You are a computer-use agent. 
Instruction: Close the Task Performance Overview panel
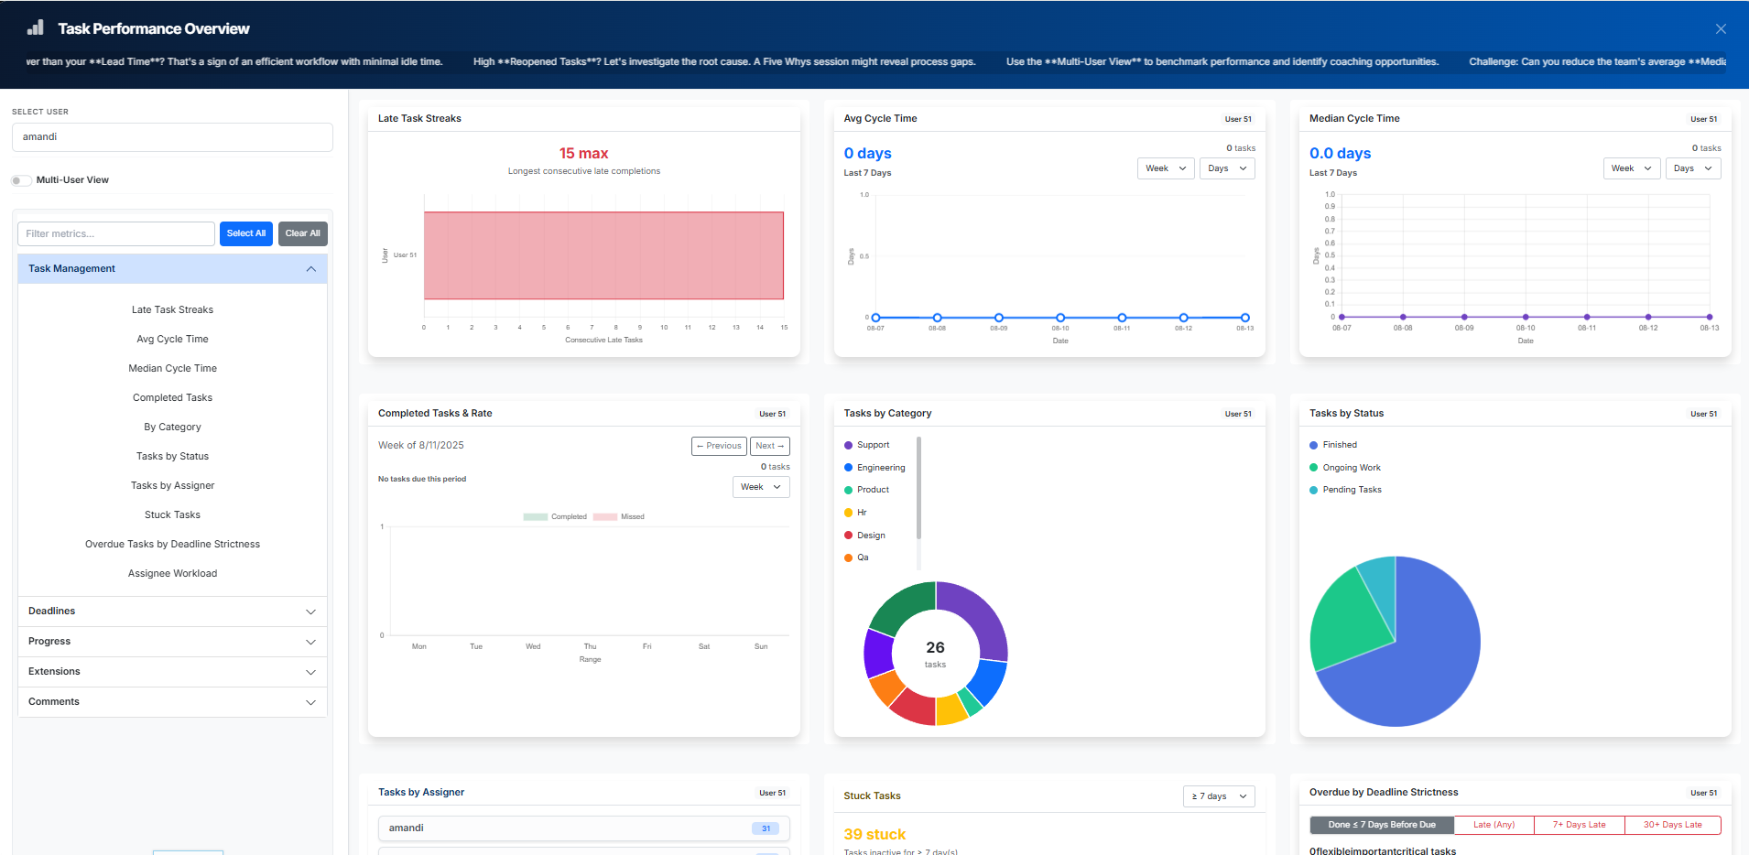[x=1721, y=29]
